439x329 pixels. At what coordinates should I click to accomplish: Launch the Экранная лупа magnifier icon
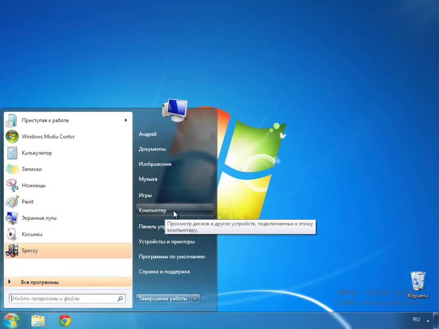click(x=12, y=218)
